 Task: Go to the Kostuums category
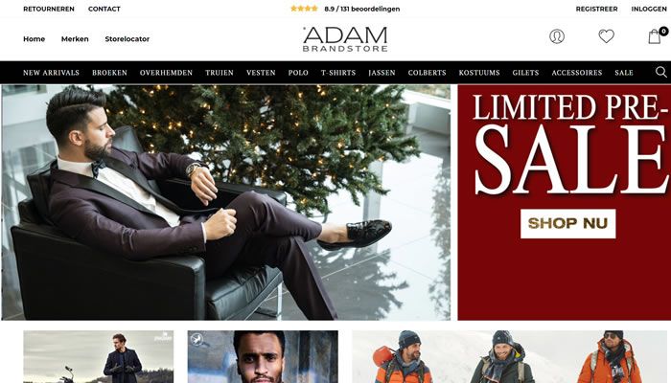pos(479,73)
